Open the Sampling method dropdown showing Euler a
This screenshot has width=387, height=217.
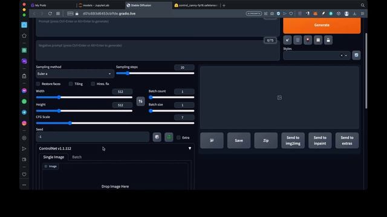coord(74,74)
